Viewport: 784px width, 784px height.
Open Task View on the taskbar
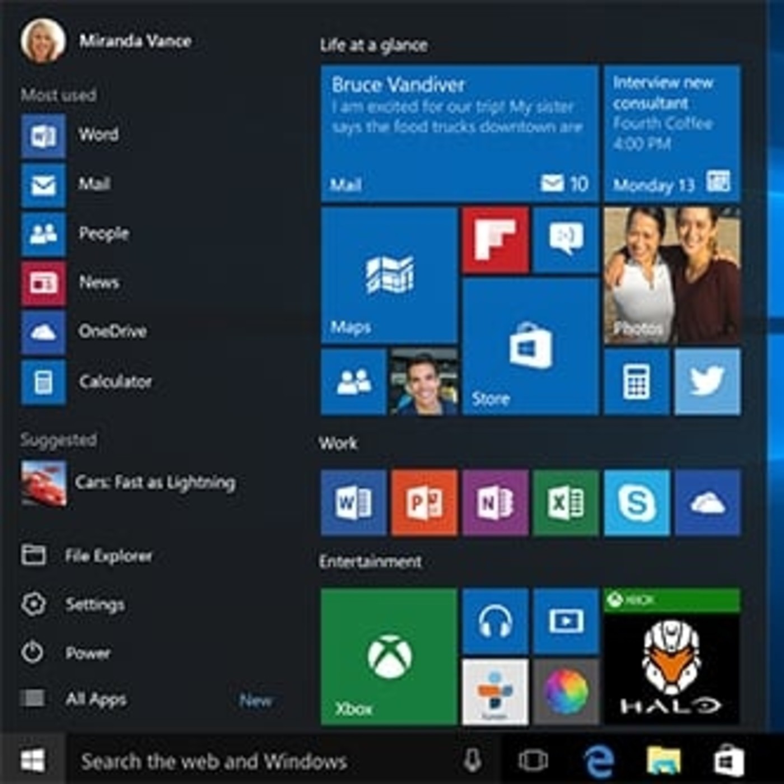coord(533,760)
